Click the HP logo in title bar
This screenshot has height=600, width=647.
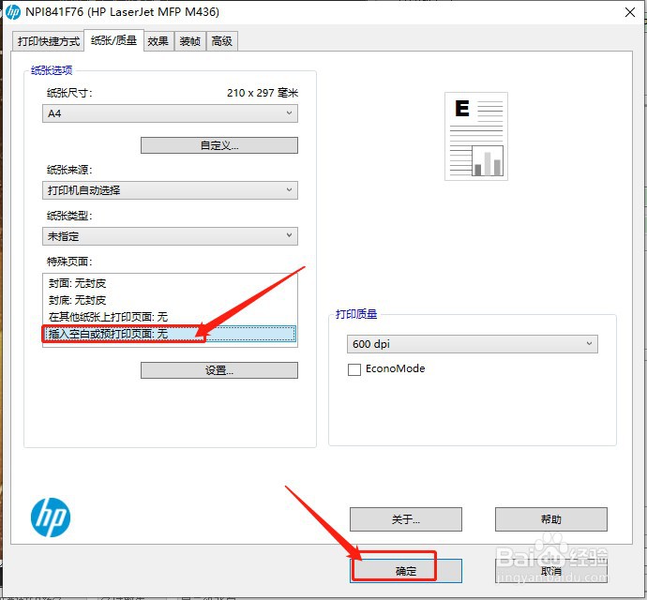pyautogui.click(x=12, y=12)
